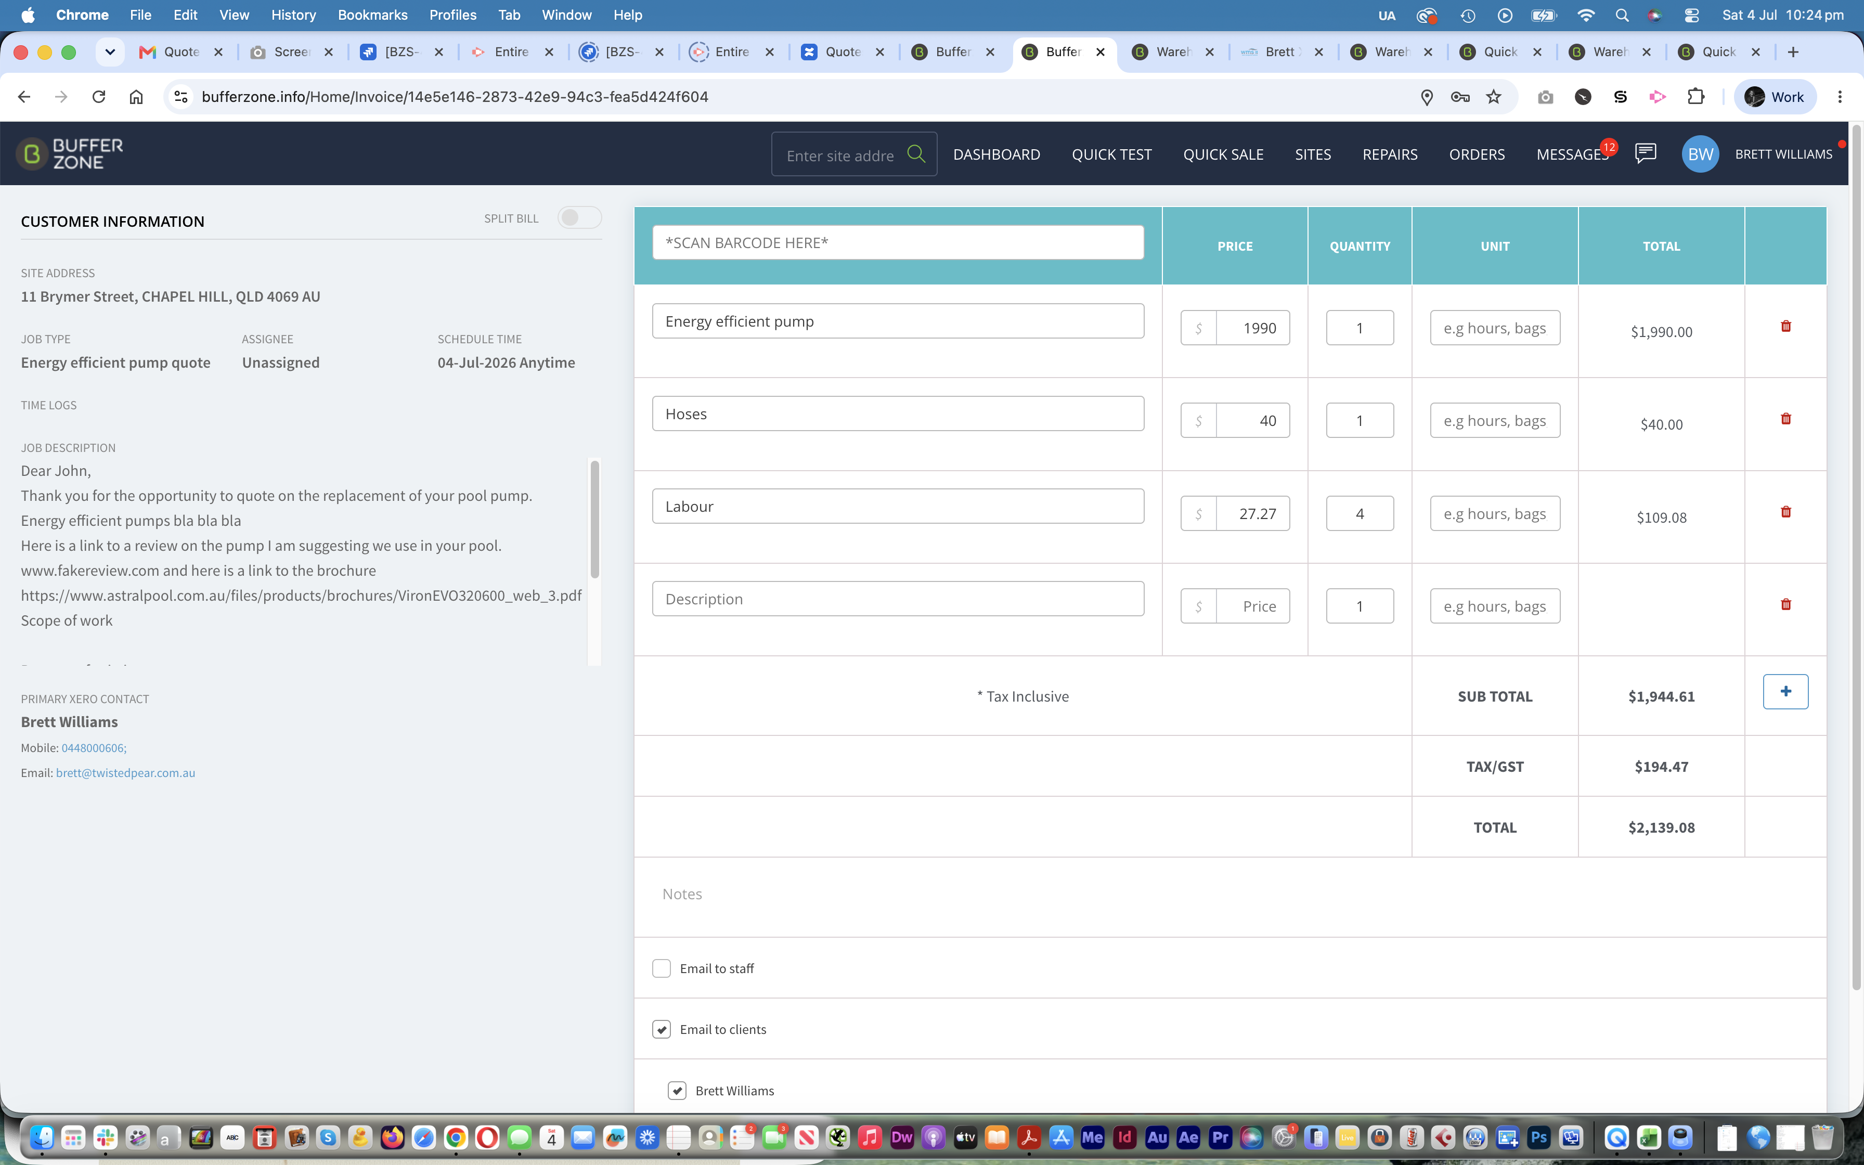Open the Repairs section
This screenshot has width=1864, height=1165.
coord(1390,154)
